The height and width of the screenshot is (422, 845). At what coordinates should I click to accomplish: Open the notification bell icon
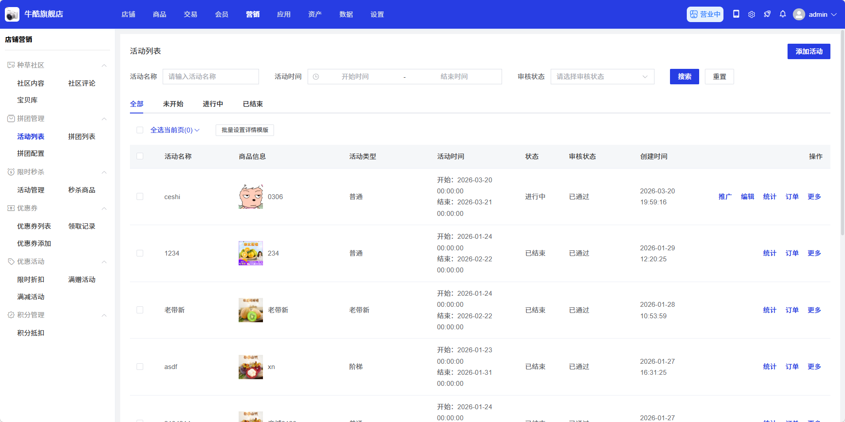tap(783, 14)
